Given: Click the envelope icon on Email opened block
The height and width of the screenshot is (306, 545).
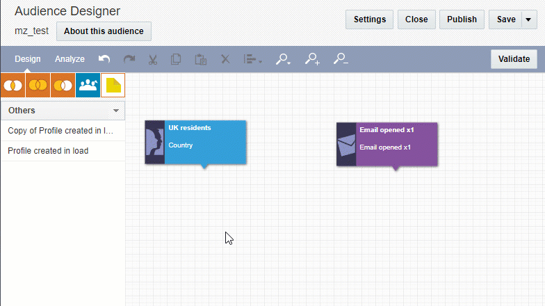Looking at the screenshot, I should point(346,145).
